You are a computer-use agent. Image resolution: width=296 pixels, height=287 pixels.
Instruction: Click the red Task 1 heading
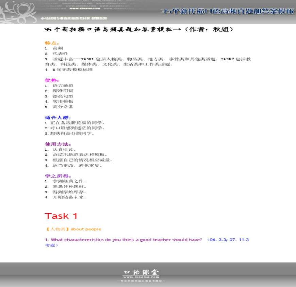(61, 216)
